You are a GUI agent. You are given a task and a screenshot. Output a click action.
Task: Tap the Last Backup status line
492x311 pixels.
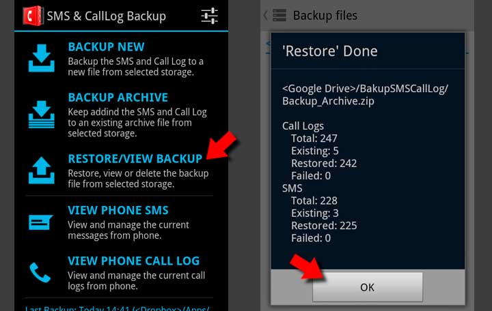coord(117,308)
